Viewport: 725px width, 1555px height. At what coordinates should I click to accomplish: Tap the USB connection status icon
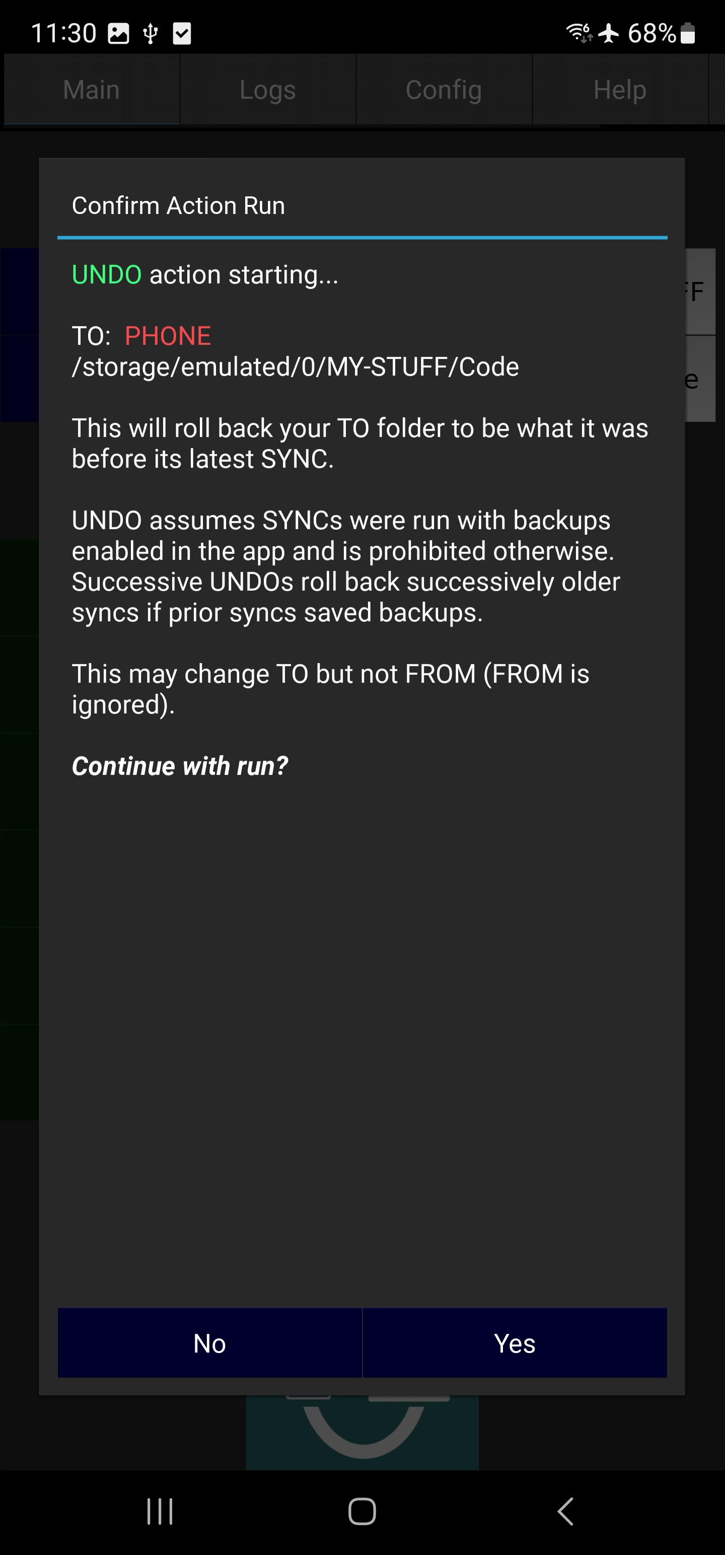coord(151,33)
